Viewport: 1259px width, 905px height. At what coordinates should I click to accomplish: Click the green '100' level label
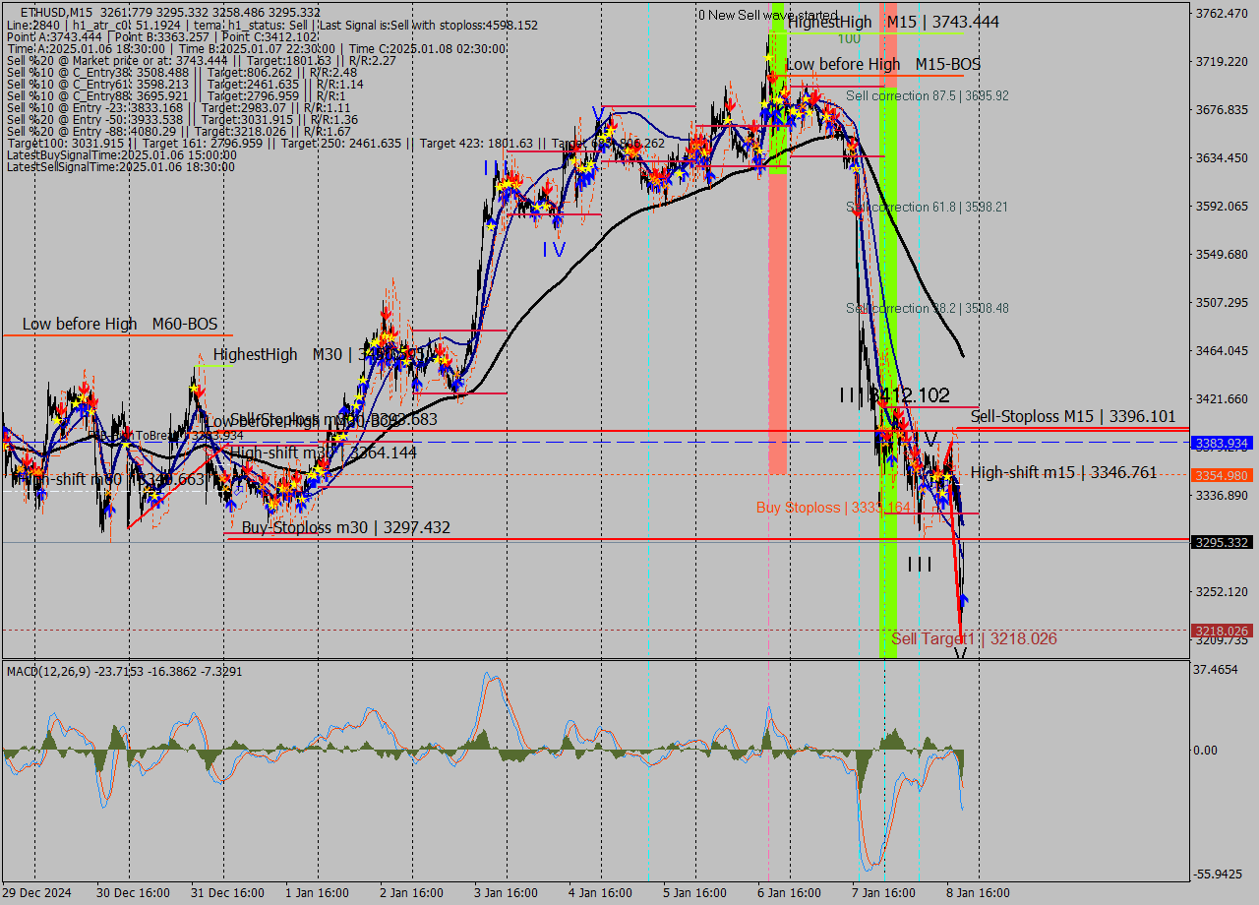point(850,38)
